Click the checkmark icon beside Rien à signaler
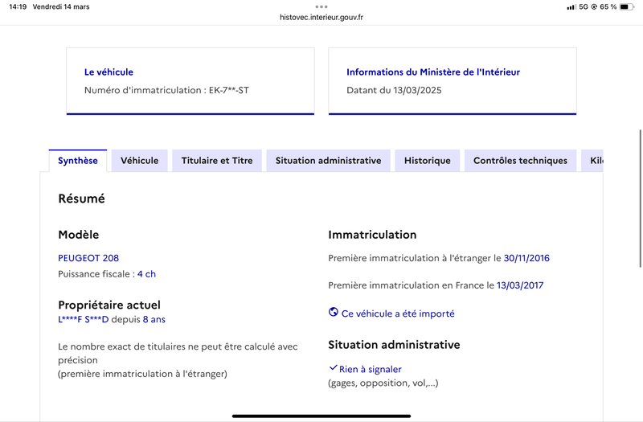This screenshot has height=422, width=643. pyautogui.click(x=333, y=367)
